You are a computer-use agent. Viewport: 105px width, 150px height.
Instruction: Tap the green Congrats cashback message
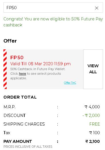pos(53,22)
